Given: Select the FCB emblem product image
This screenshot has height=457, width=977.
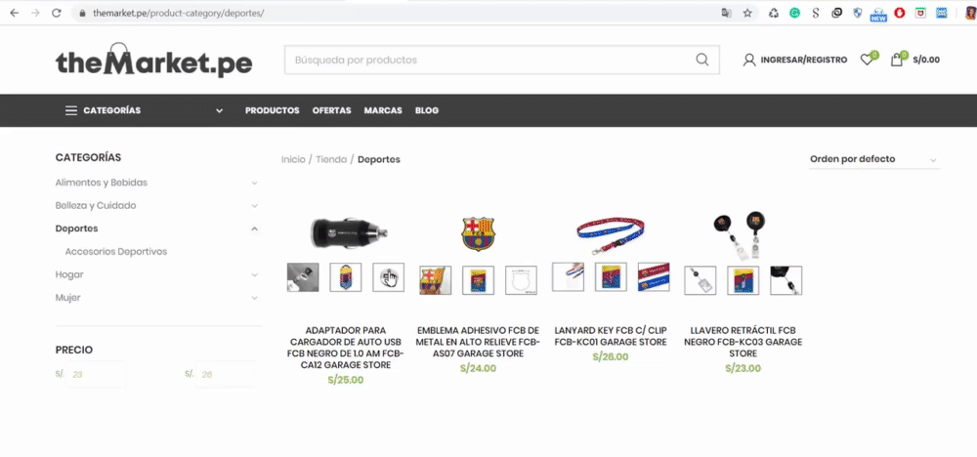Looking at the screenshot, I should click(478, 234).
